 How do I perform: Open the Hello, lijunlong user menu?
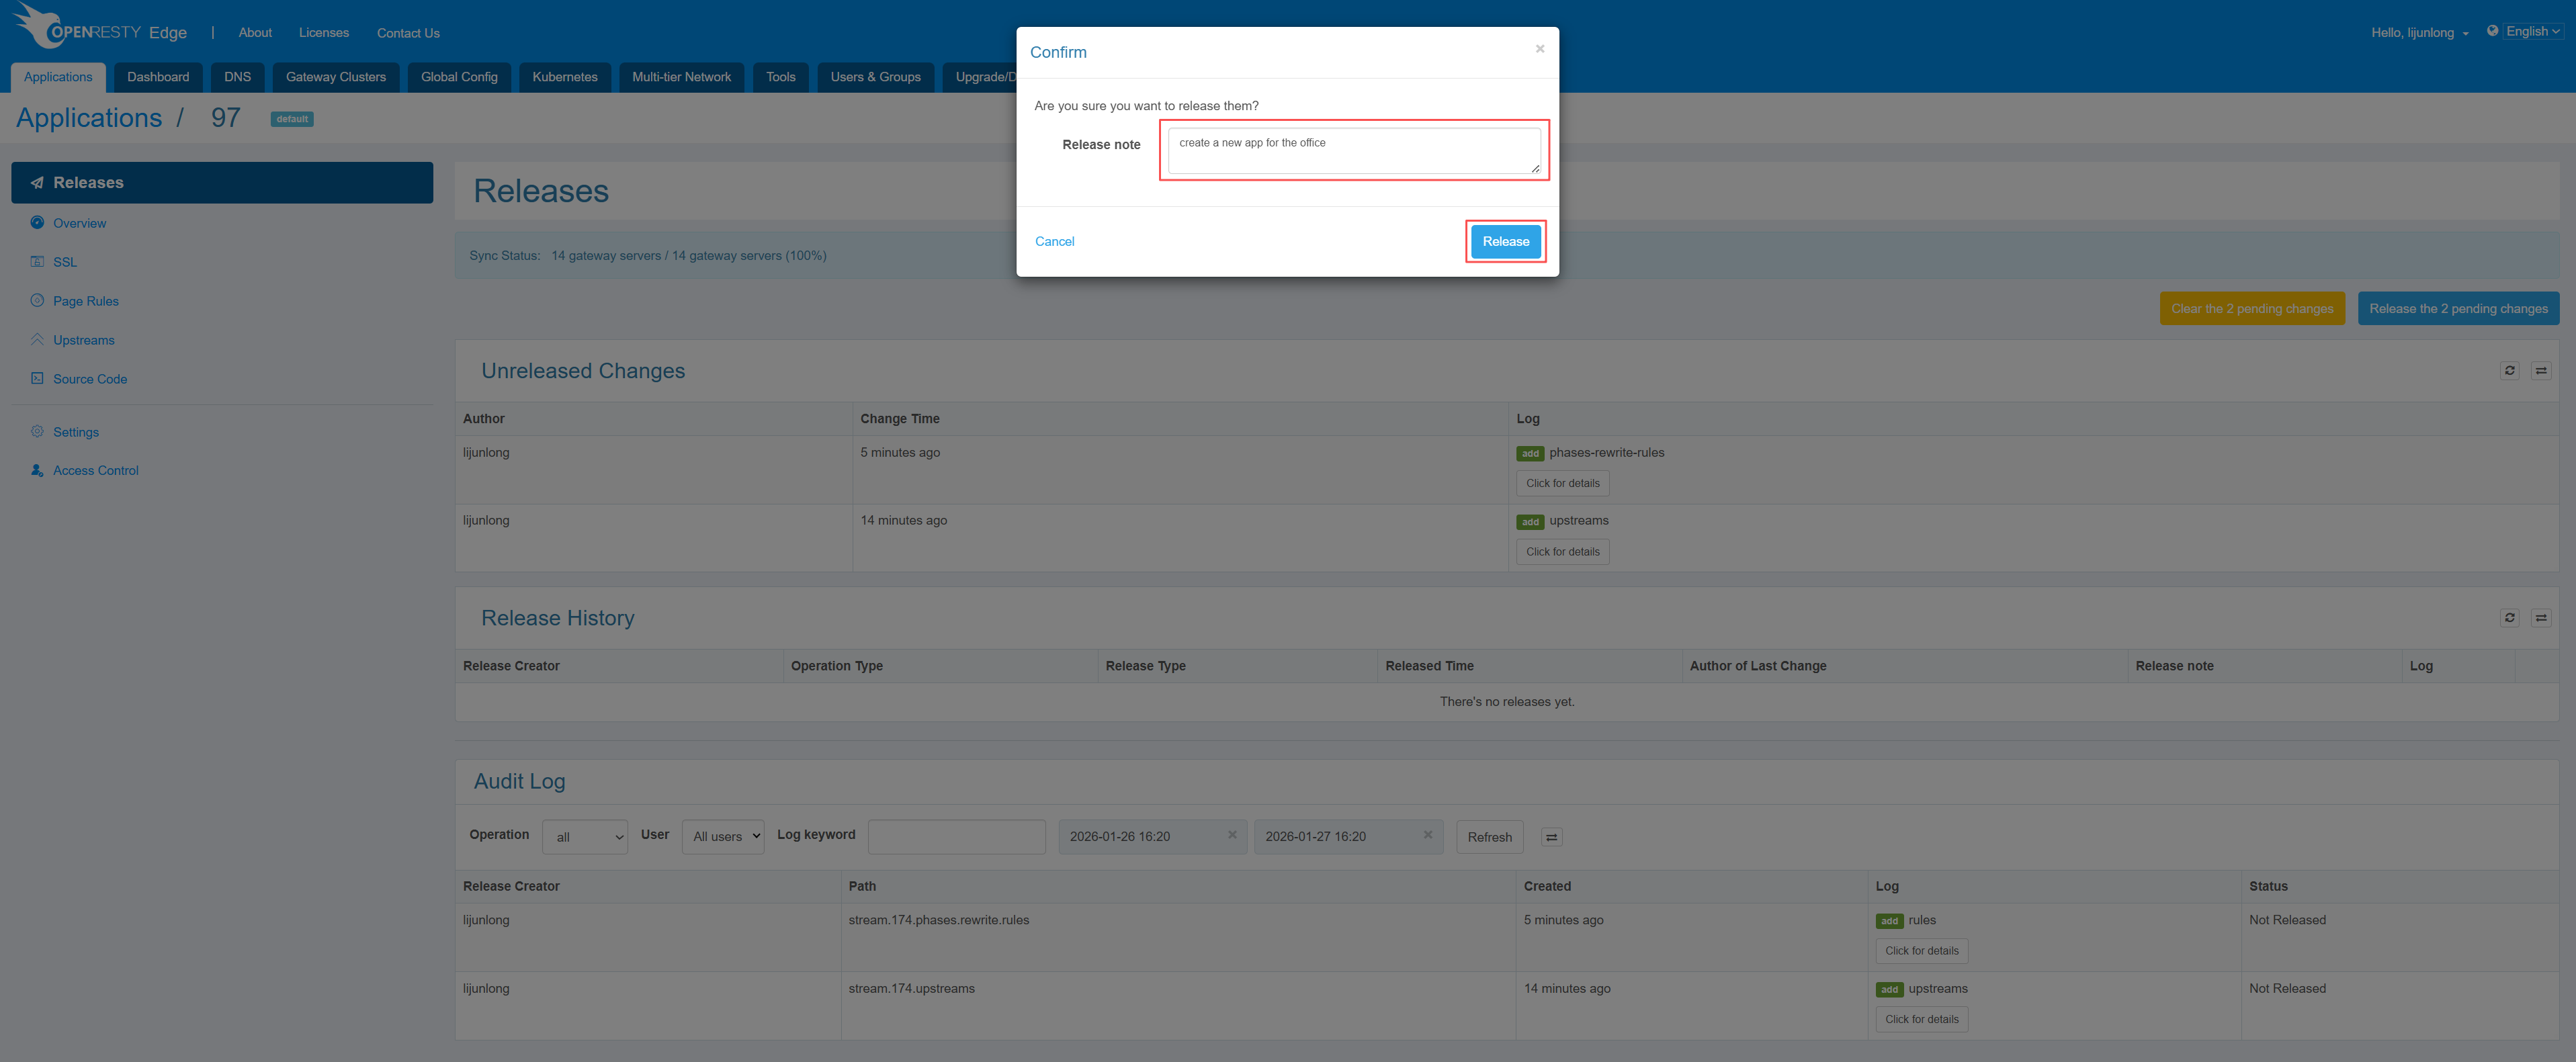pyautogui.click(x=2419, y=32)
